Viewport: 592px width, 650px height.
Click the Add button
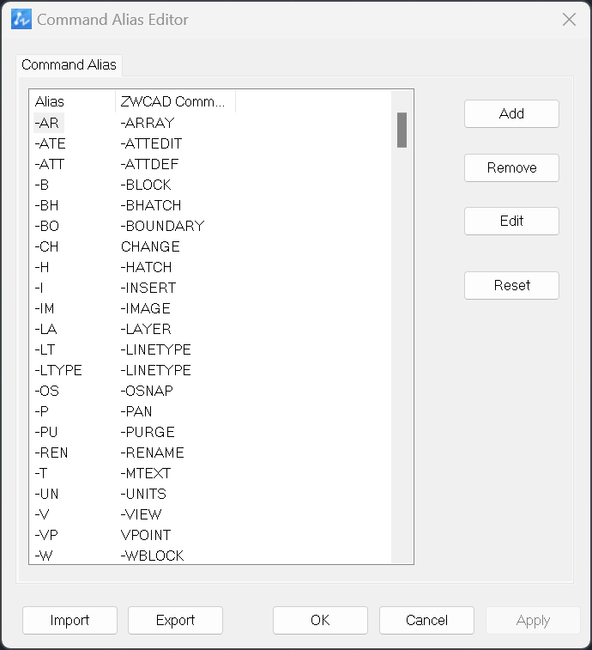511,113
